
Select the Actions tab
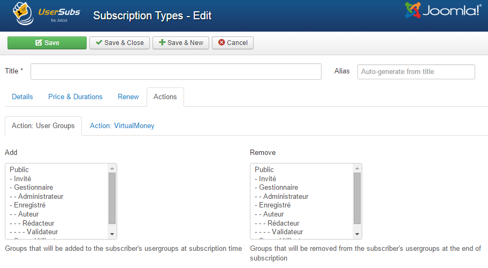click(x=165, y=97)
